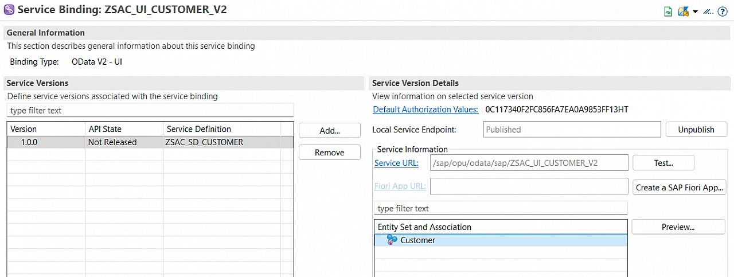This screenshot has width=734, height=277.
Task: Click the empty Fiori App URL field
Action: click(529, 186)
